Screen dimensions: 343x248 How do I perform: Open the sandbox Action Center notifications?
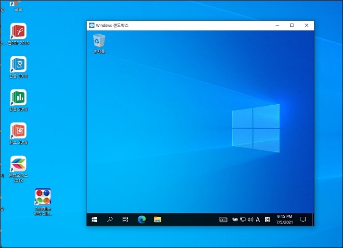pos(303,219)
